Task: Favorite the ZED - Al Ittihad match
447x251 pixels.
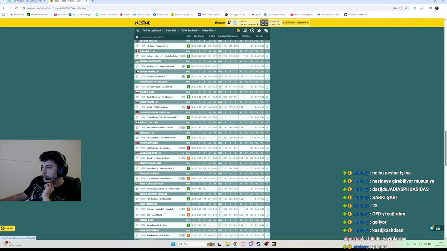Action: click(x=137, y=215)
